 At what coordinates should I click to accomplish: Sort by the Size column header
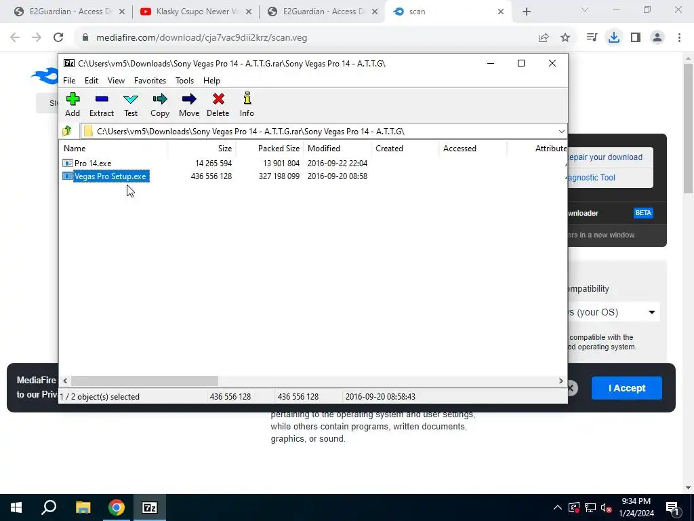pyautogui.click(x=202, y=149)
